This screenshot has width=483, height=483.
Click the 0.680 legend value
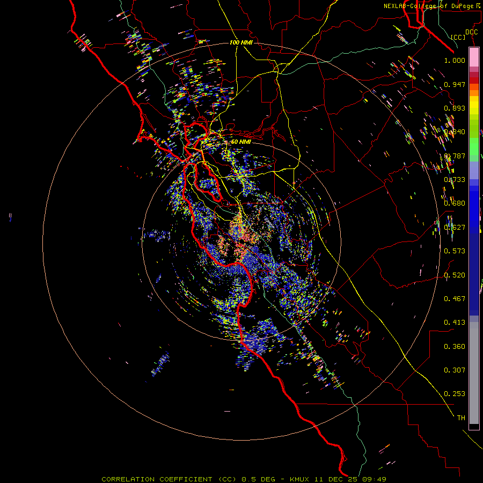pos(455,203)
